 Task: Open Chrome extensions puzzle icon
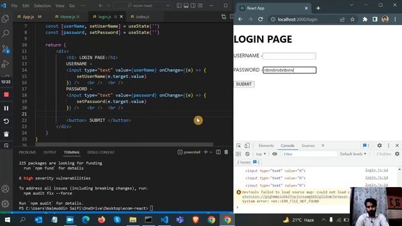(x=365, y=19)
